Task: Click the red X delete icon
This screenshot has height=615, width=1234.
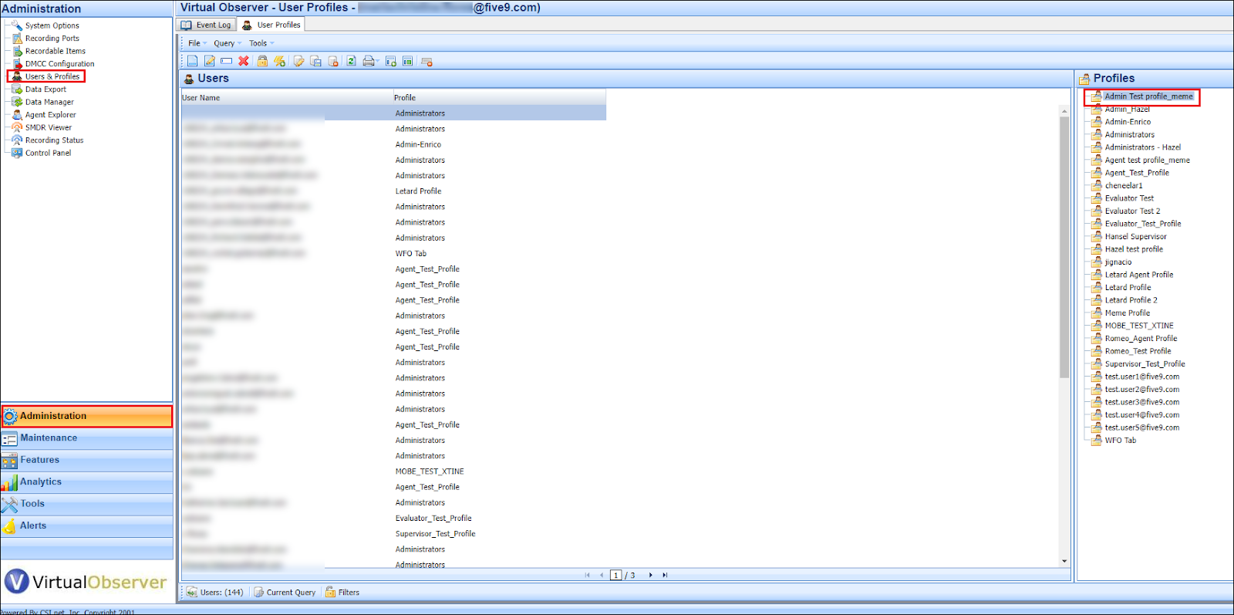Action: [244, 61]
